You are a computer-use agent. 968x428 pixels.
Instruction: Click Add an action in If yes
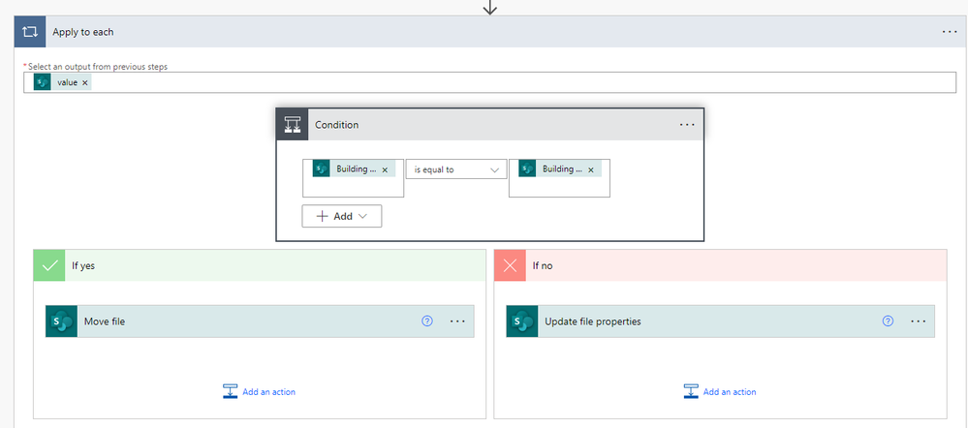[260, 391]
